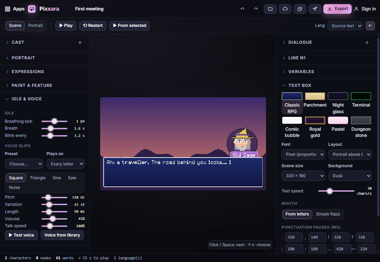Viewport: 380px width, 262px height.
Task: Open the Plays on Every letter dropdown
Action: click(66, 164)
